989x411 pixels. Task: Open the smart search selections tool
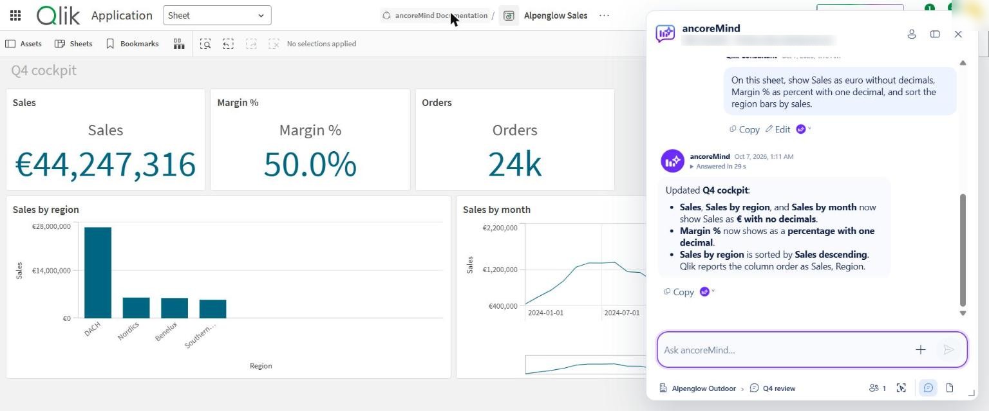205,44
